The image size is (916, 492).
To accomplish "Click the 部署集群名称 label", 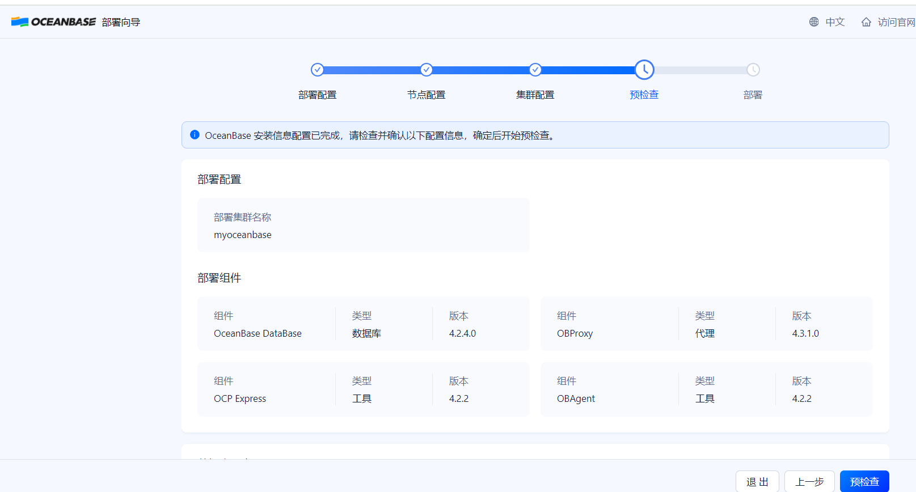I will 242,217.
